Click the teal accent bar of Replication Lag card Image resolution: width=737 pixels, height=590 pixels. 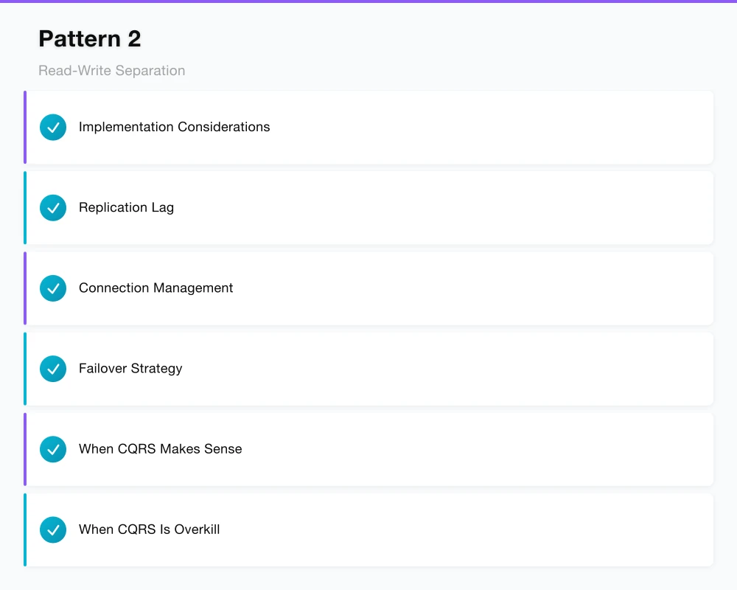tap(25, 208)
